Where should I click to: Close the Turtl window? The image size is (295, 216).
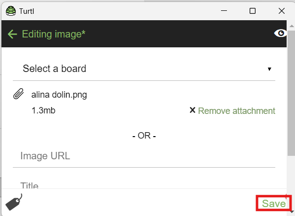tap(282, 11)
